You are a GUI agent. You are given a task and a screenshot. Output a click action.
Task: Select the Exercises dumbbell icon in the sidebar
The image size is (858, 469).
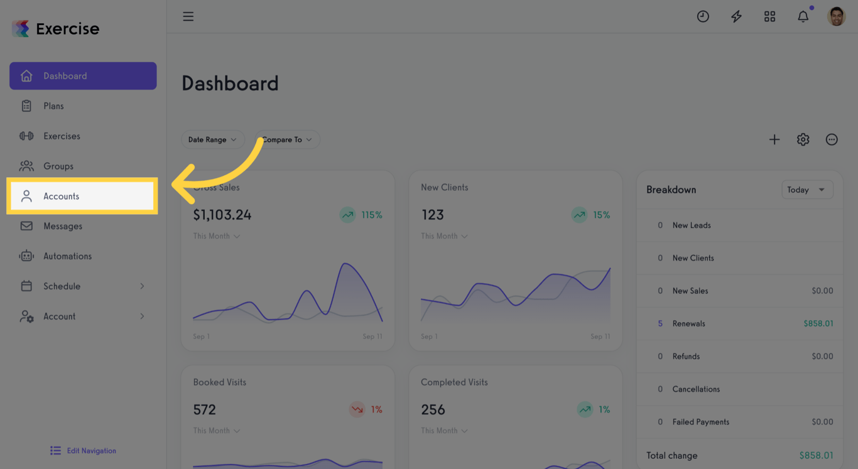26,136
